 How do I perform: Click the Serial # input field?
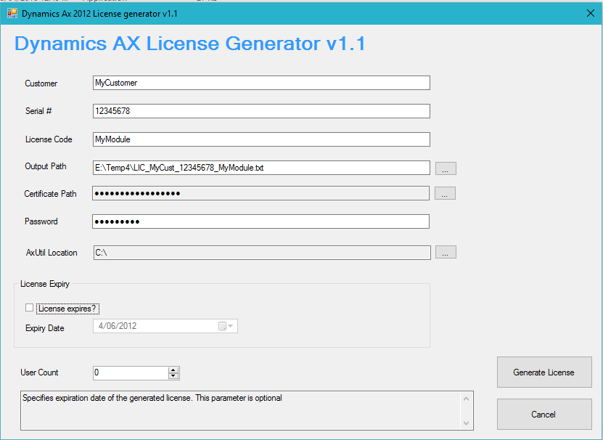click(261, 111)
